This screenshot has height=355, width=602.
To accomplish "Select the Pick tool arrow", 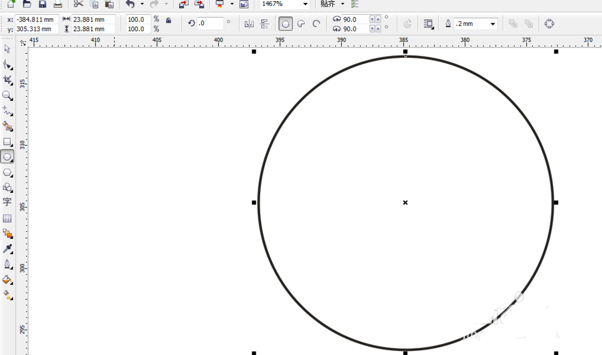I will (x=7, y=49).
